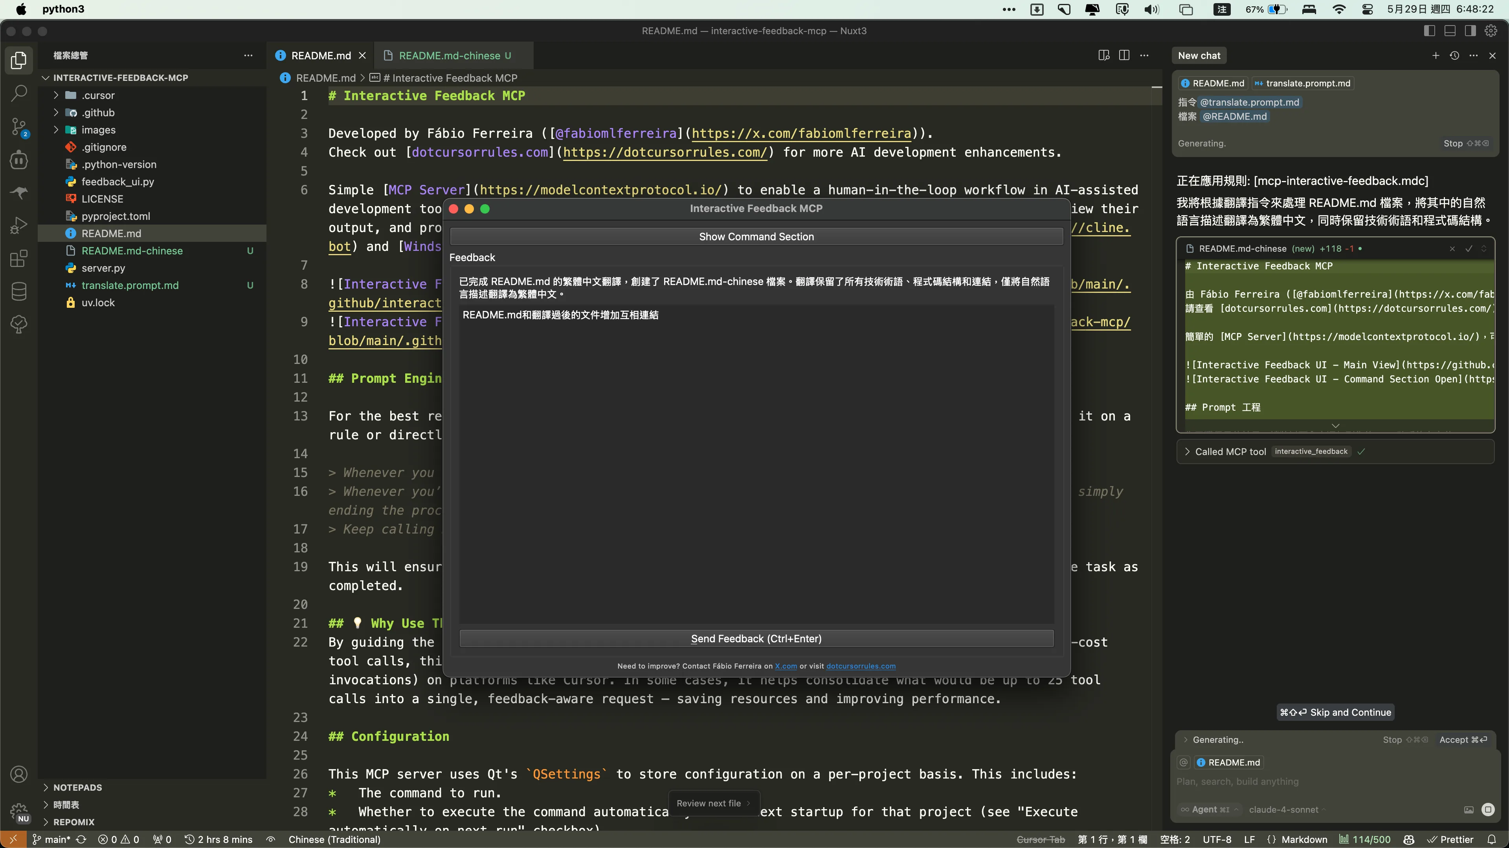Split the editor to the right
1509x848 pixels.
[x=1124, y=56]
